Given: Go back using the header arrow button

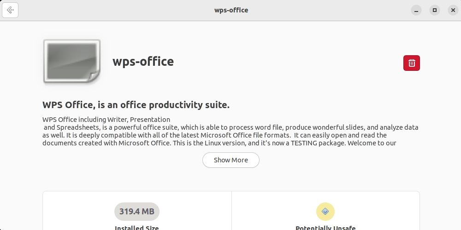Looking at the screenshot, I should pyautogui.click(x=10, y=10).
